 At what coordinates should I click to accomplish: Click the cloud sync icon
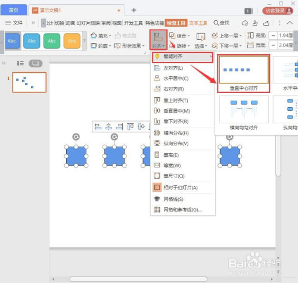click(245, 23)
